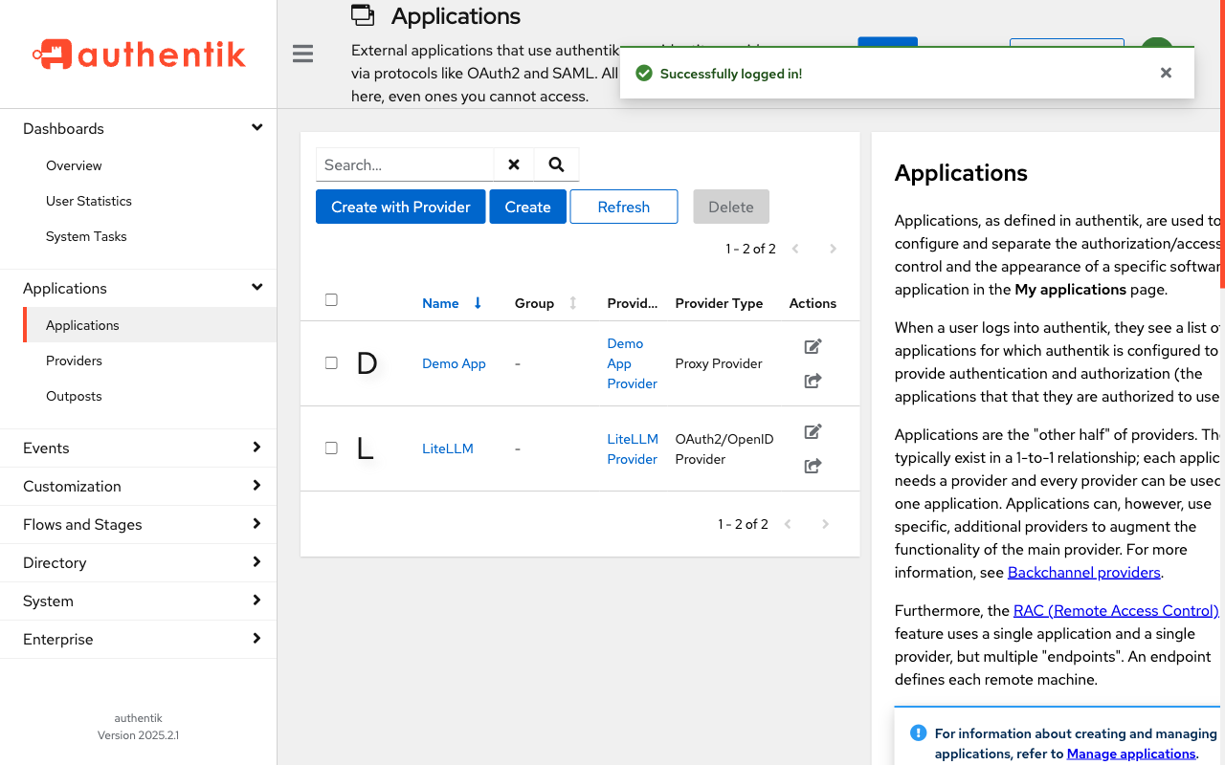The height and width of the screenshot is (765, 1225).
Task: Open Demo App Provider link
Action: coord(632,363)
